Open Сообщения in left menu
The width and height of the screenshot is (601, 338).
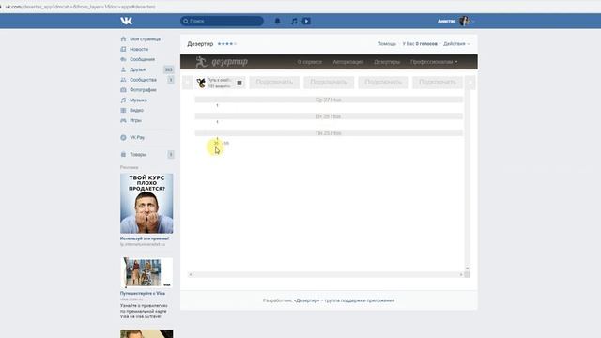tap(142, 59)
